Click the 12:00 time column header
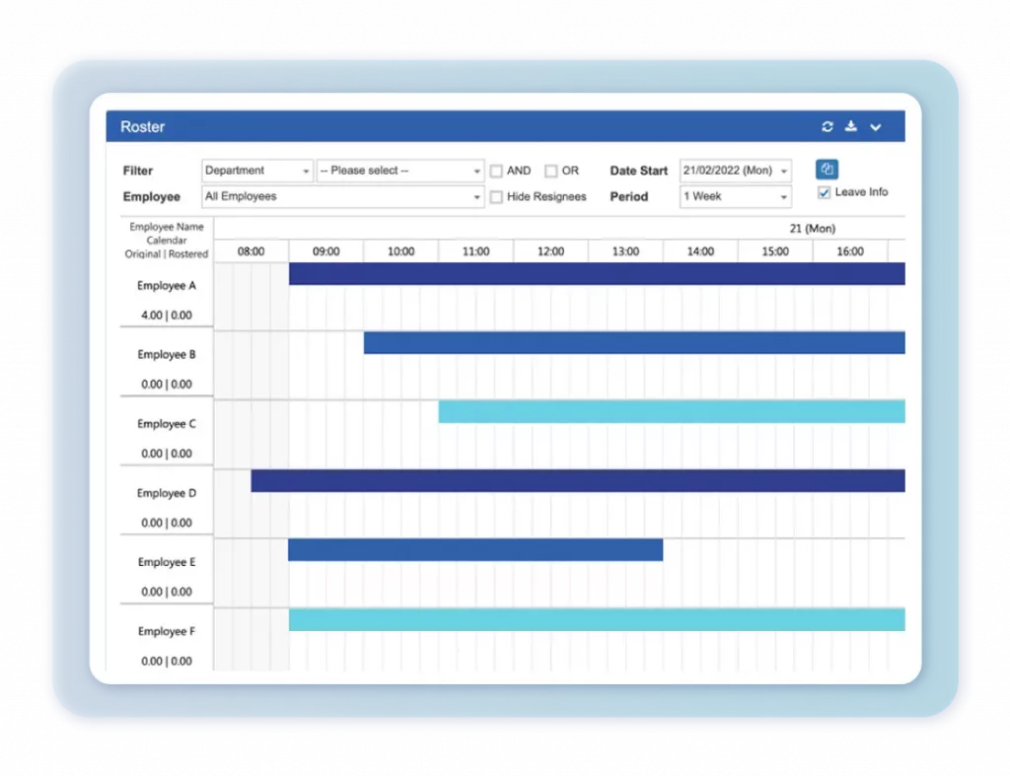 (x=550, y=251)
